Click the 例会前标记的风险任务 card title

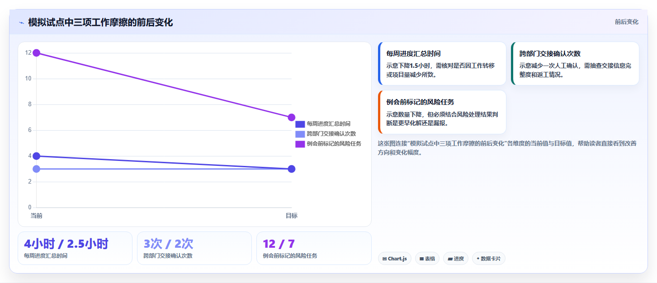(420, 102)
